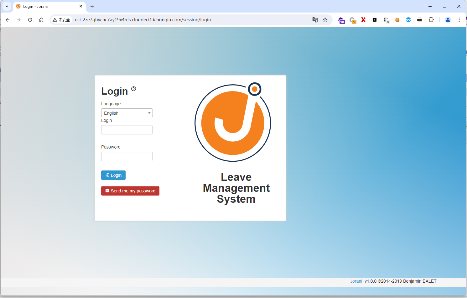
Task: Go back using the browser back arrow
Action: coord(8,20)
